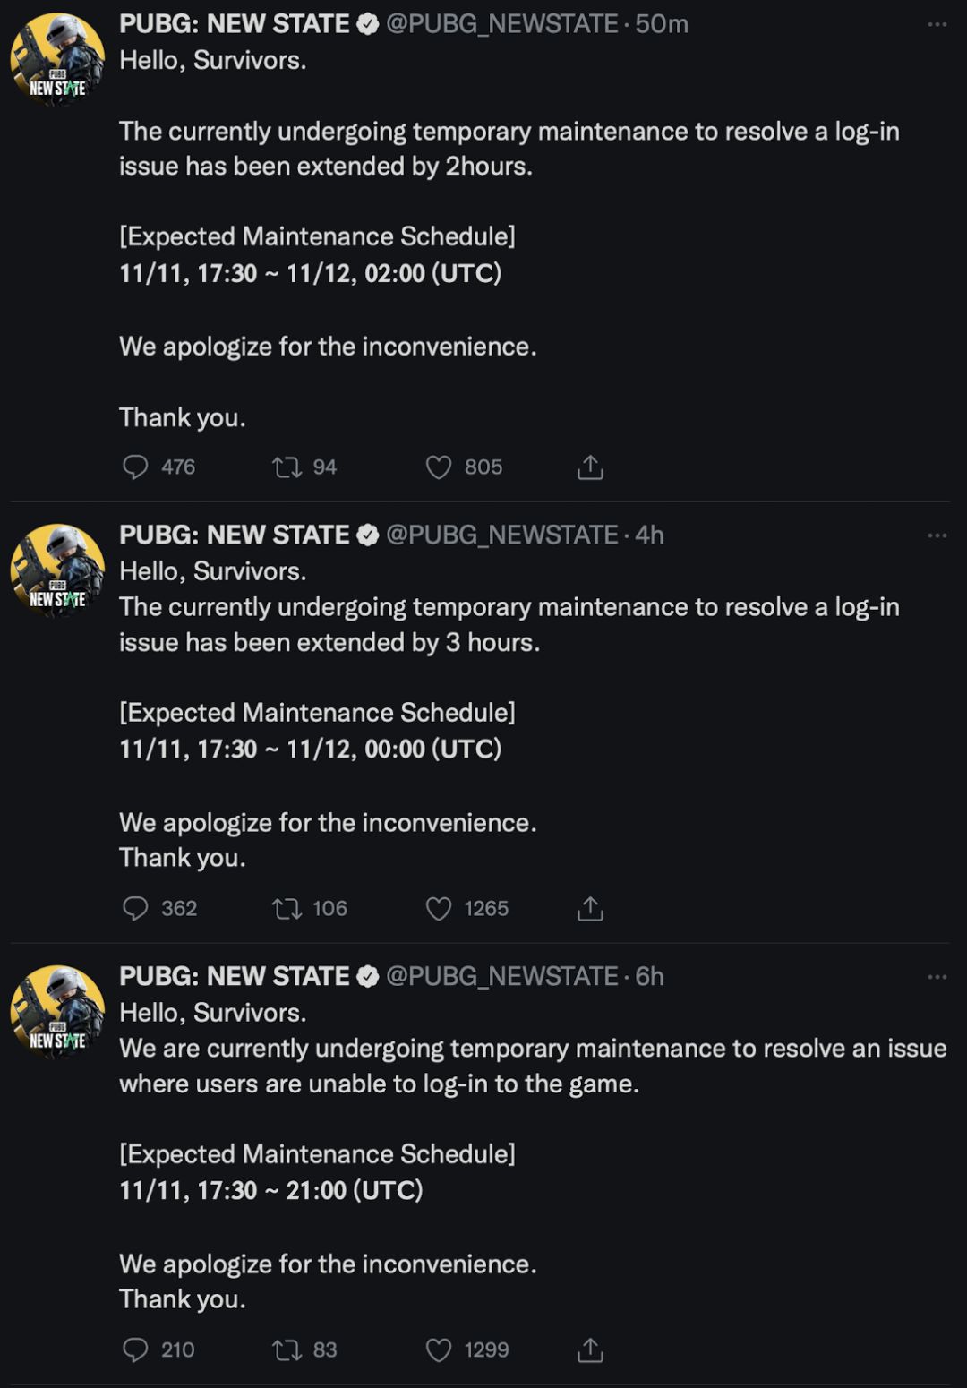Click the PUBG: NEW STATE name on 6h tweet
This screenshot has width=967, height=1388.
click(x=235, y=977)
